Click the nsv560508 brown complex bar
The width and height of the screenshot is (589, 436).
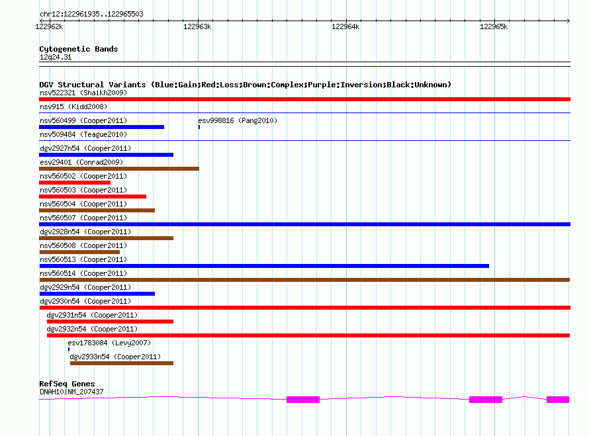pyautogui.click(x=79, y=252)
